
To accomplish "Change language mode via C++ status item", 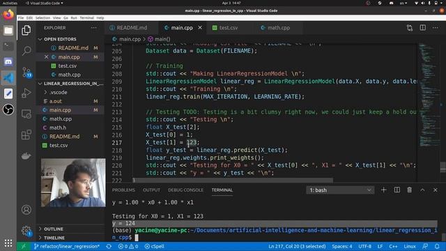I will tap(393, 246).
